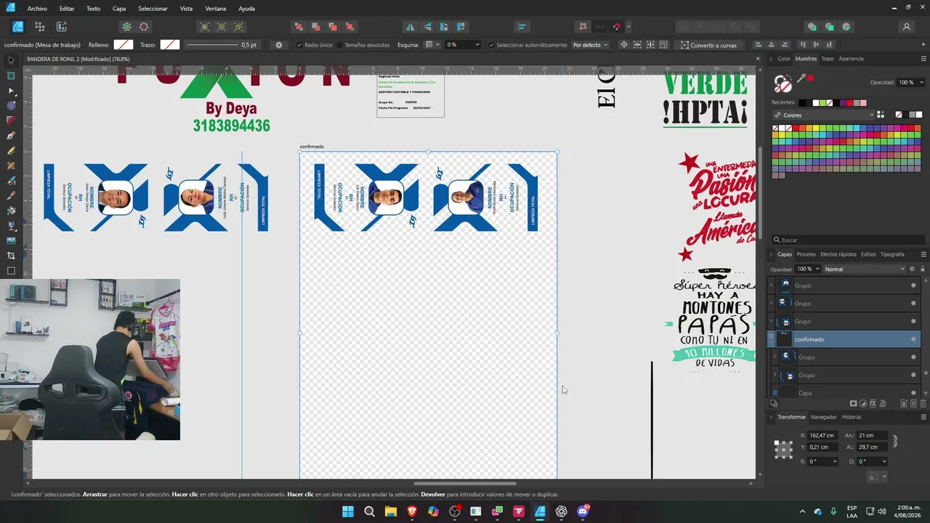Switch to the Pinceles tab
The image size is (930, 523).
806,254
